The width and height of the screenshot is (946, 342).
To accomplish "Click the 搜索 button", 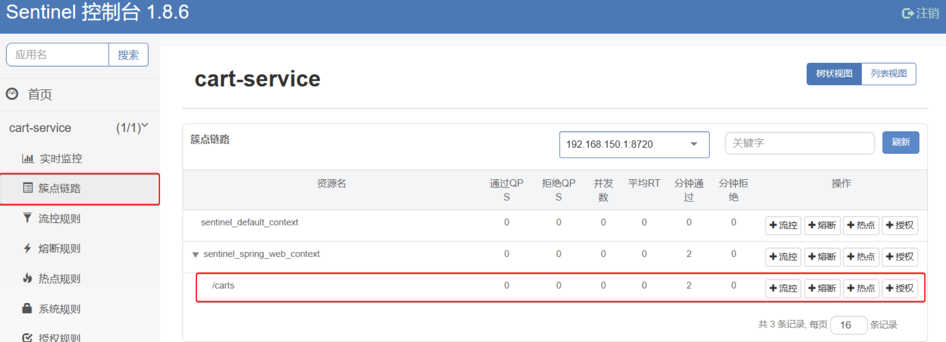I will coord(128,55).
